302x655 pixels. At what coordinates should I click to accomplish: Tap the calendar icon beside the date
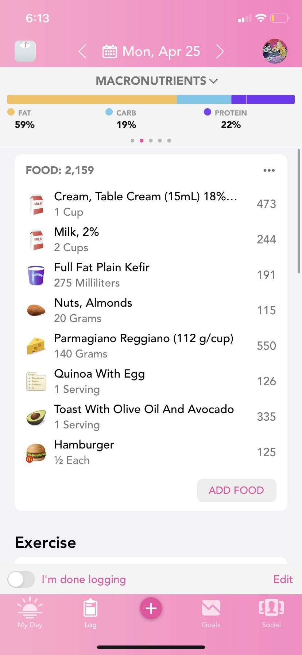(x=109, y=52)
